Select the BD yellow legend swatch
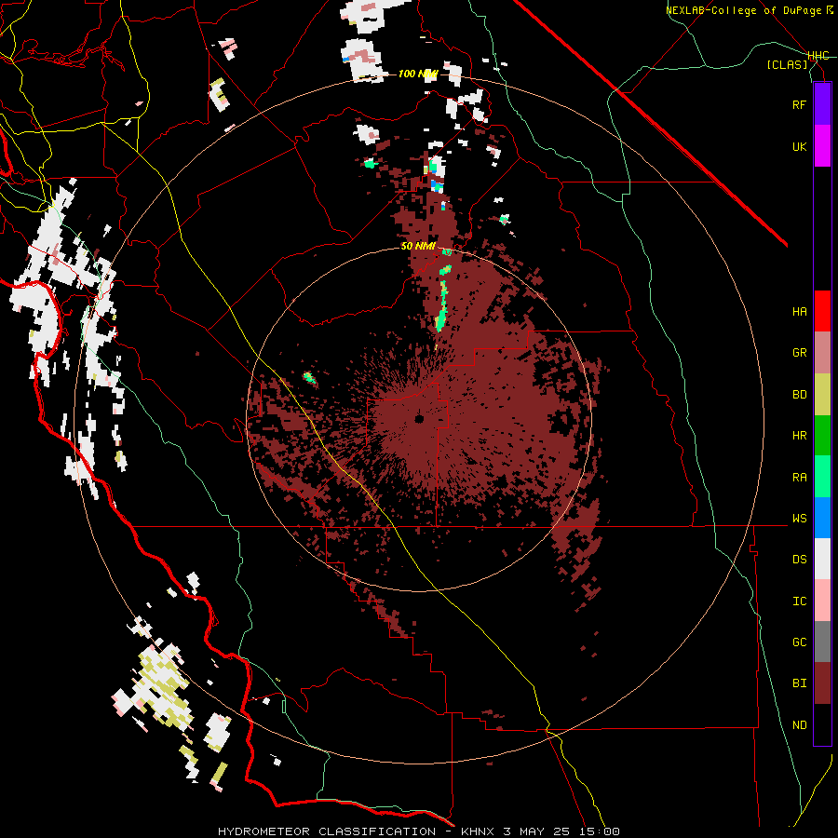 point(822,395)
